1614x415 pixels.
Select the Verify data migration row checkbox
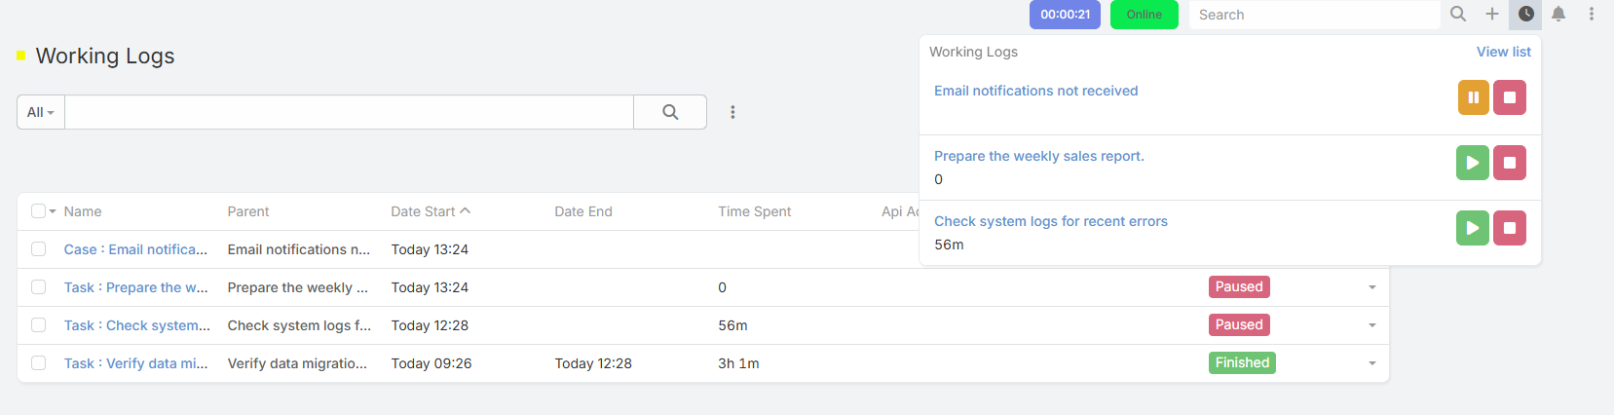coord(39,363)
